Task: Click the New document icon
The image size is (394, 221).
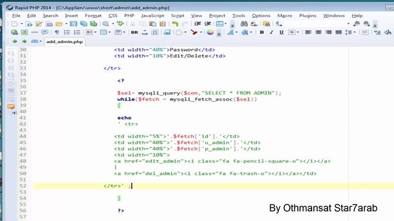Action: pyautogui.click(x=14, y=24)
